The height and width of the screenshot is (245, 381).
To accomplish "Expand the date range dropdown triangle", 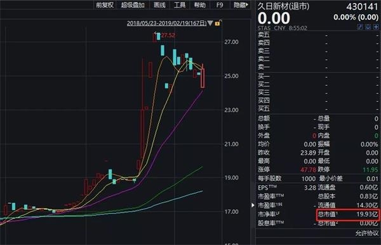I will pos(210,23).
